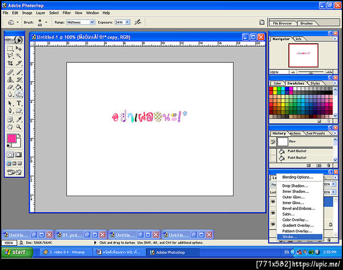This screenshot has width=343, height=270.
Task: Choose Stroke... from the layer style menu
Action: click(300, 237)
